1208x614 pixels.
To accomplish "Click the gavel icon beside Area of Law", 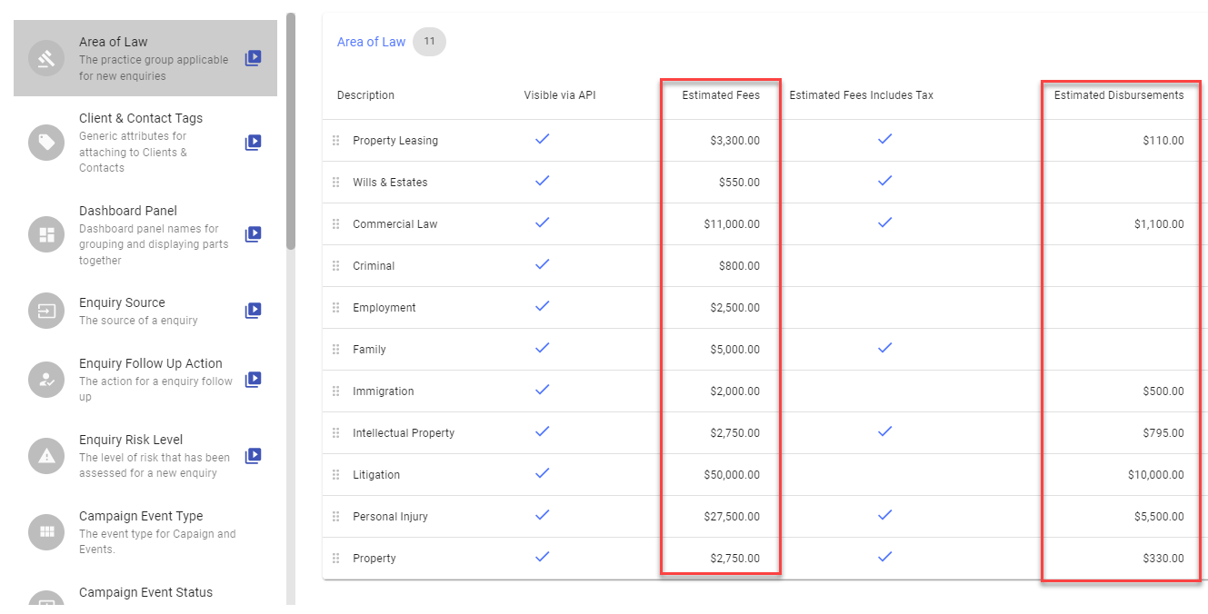I will click(46, 58).
